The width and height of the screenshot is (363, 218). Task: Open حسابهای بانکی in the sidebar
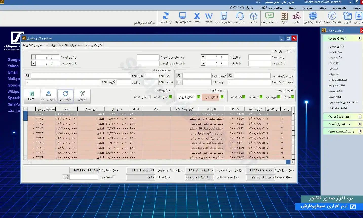(338, 80)
